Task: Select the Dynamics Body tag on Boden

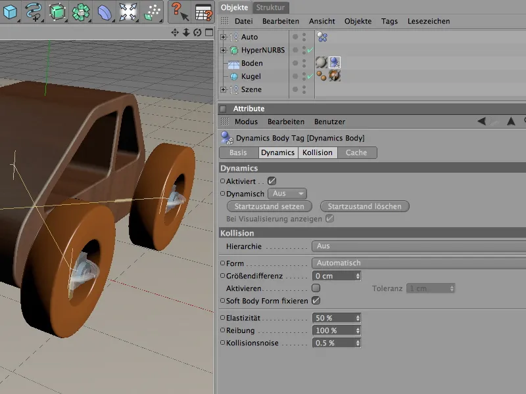Action: click(x=334, y=63)
